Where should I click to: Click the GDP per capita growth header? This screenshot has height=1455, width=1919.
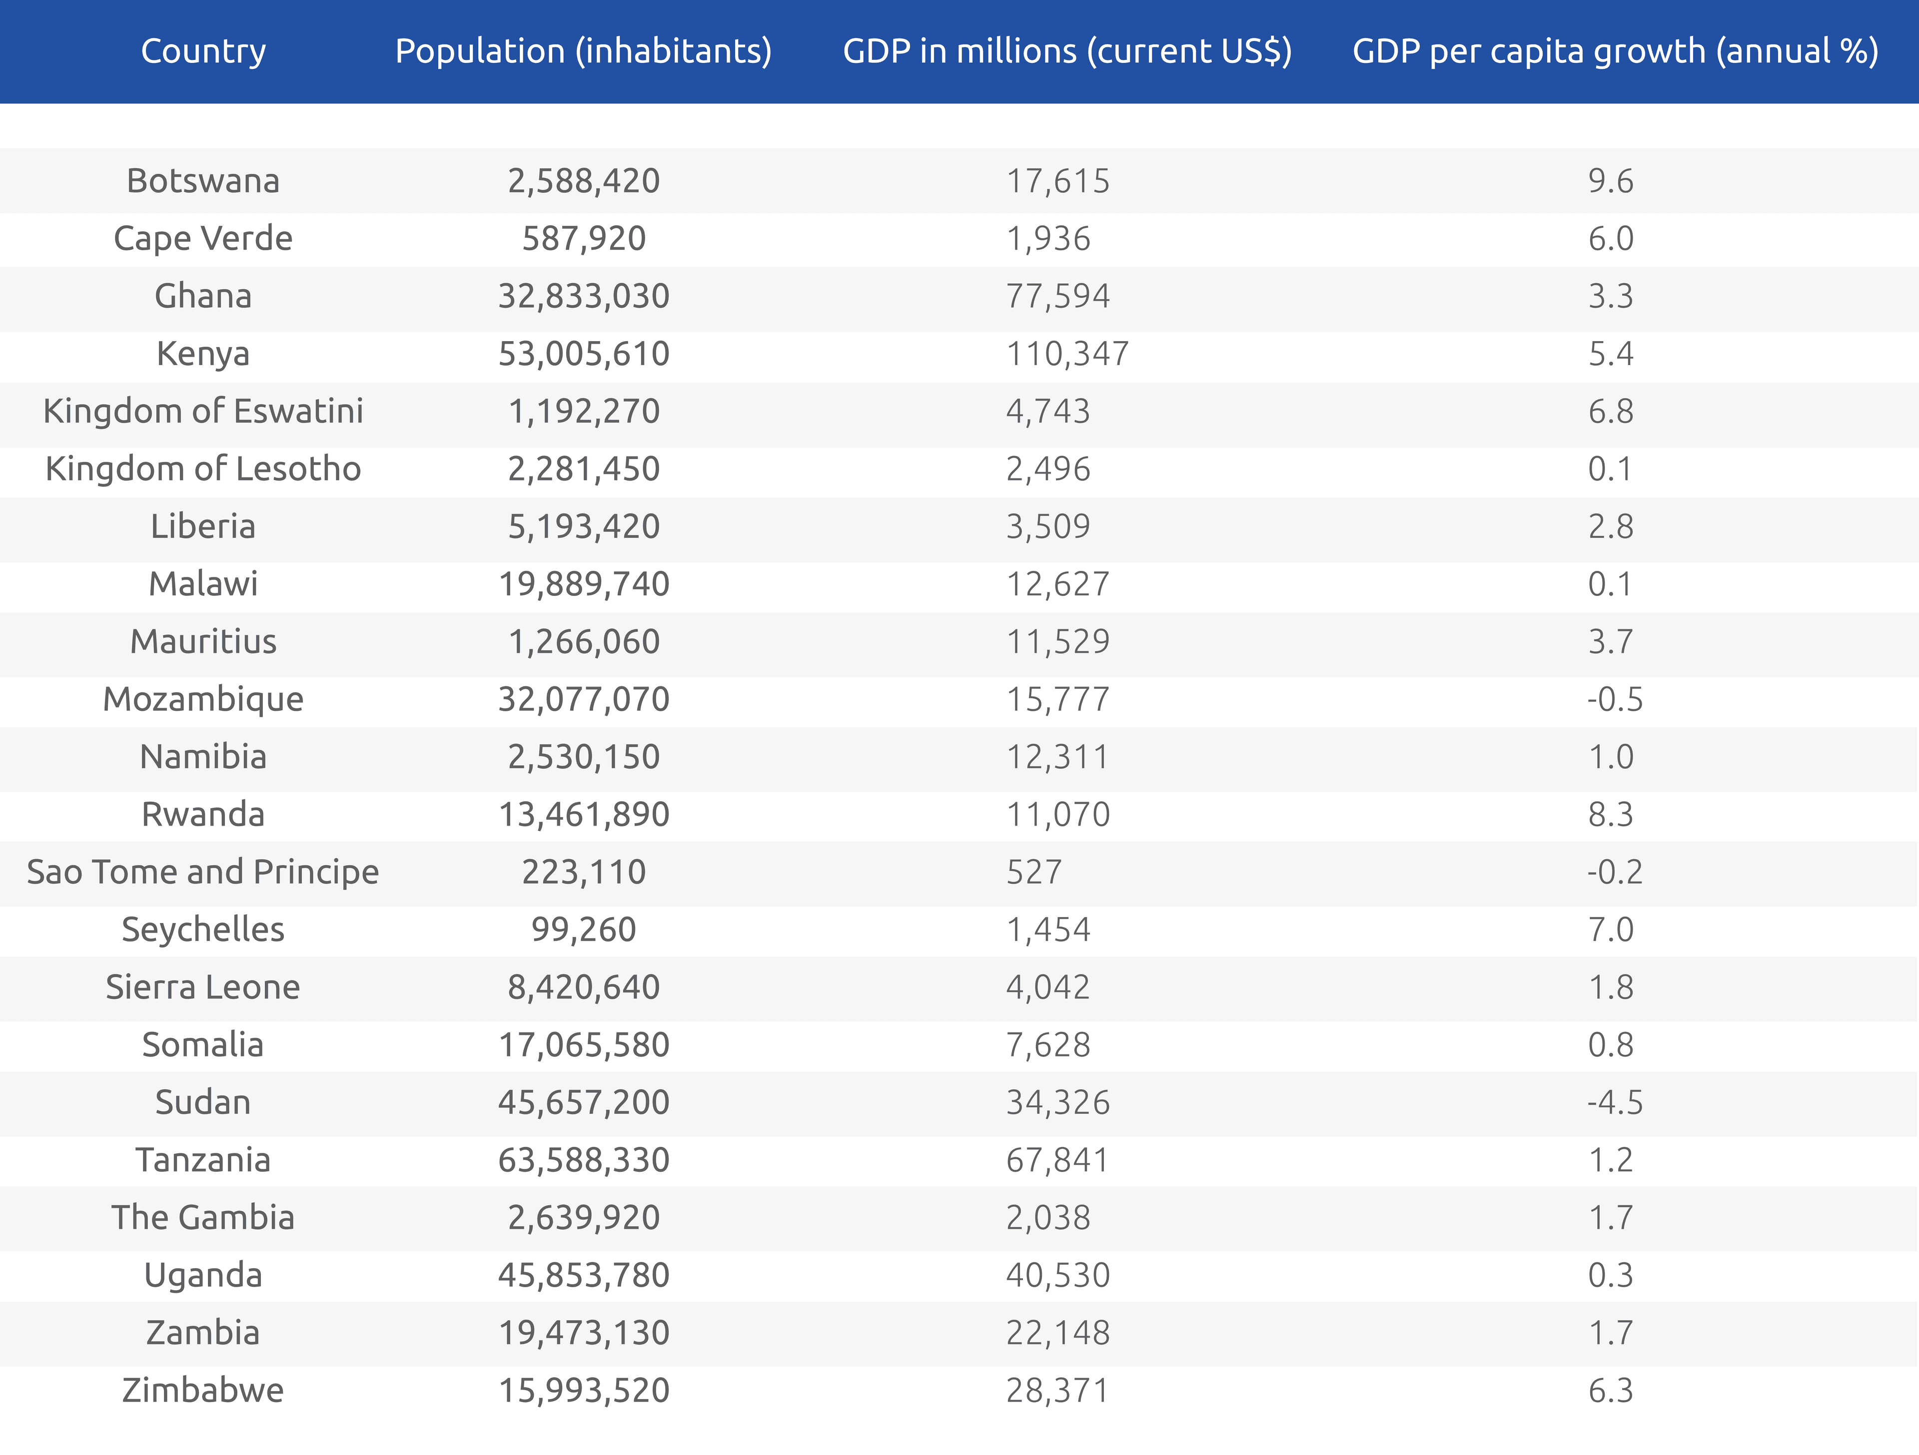1615,51
